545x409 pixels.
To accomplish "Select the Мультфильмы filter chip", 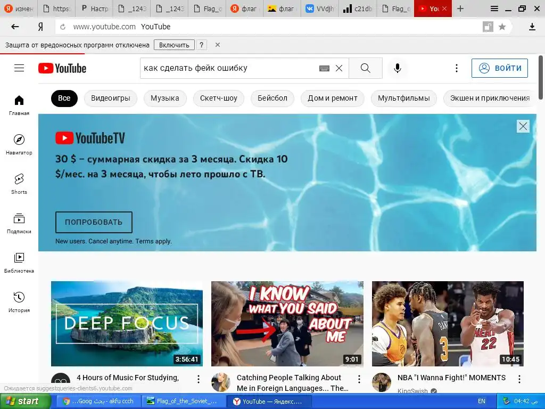I will tap(404, 98).
